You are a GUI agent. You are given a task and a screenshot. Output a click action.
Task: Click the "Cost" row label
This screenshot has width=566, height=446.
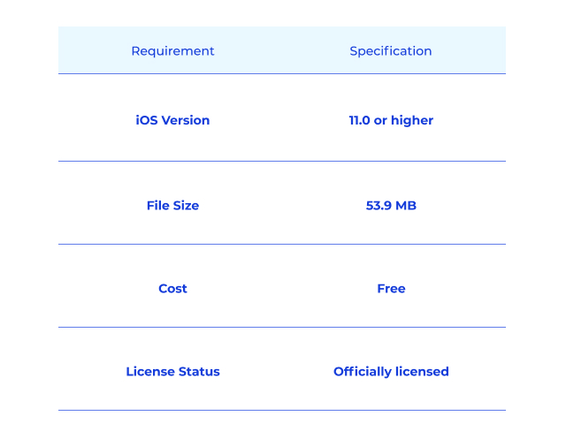172,289
